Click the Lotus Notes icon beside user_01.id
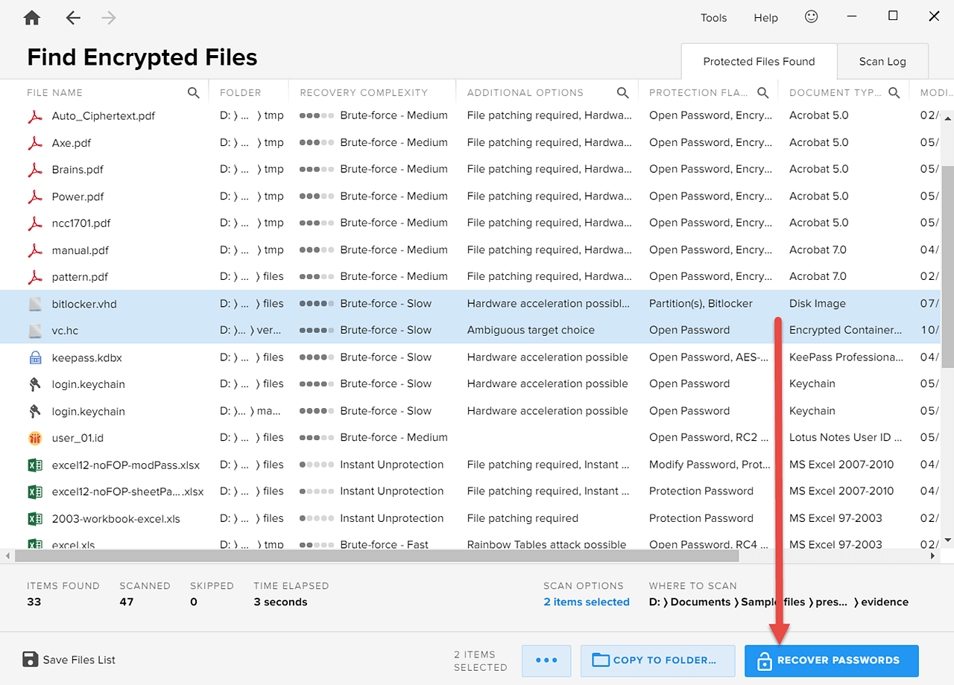This screenshot has width=954, height=685. 34,437
